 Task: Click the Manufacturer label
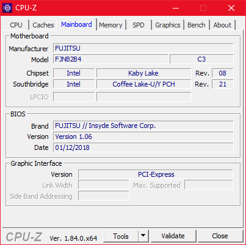pyautogui.click(x=28, y=49)
